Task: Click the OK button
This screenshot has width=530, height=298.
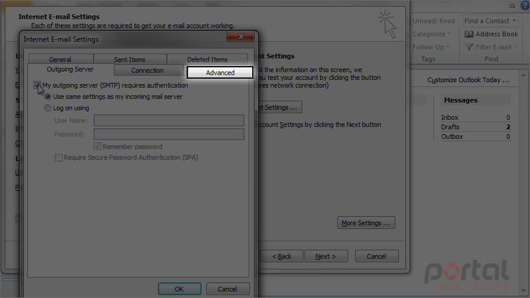Action: click(179, 289)
